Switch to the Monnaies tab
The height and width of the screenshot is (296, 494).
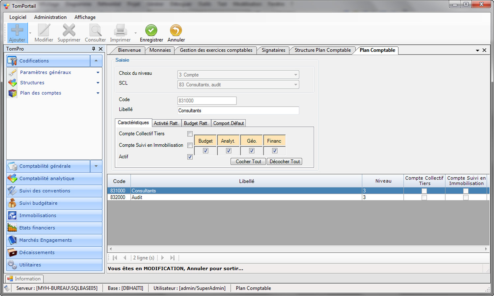coord(160,50)
